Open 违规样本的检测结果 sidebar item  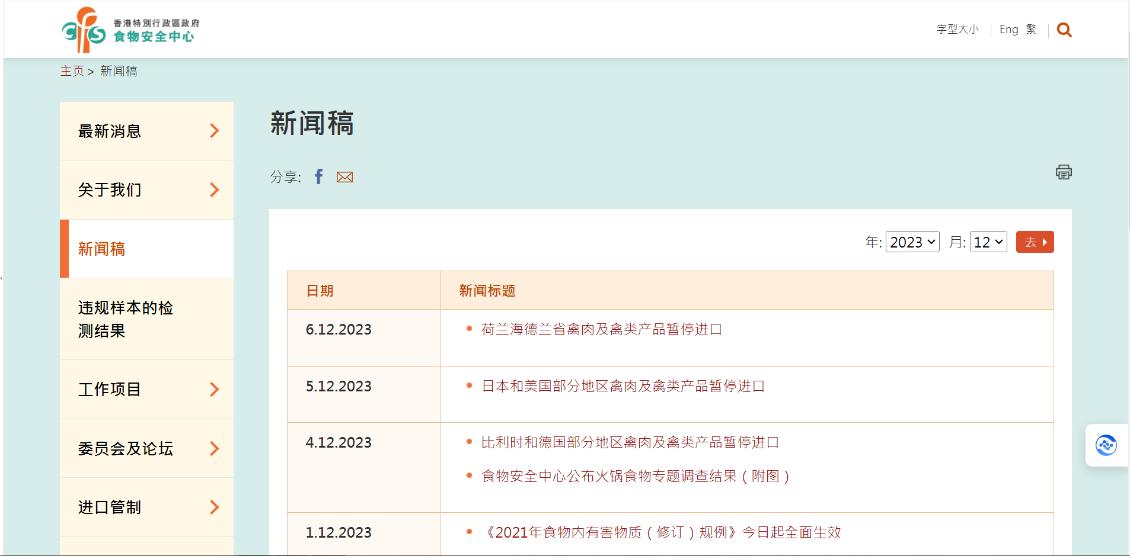pos(146,319)
